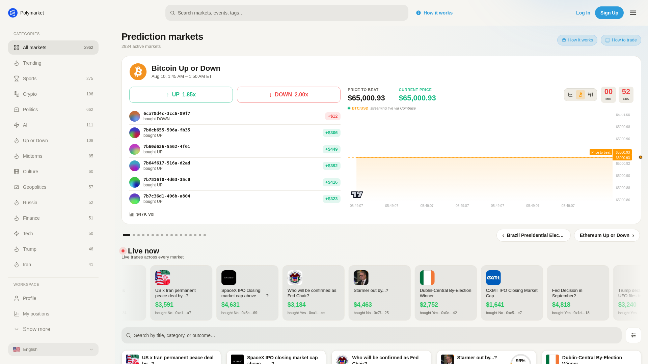The height and width of the screenshot is (364, 648).
Task: Click the US x Iran card thumbnail
Action: pyautogui.click(x=163, y=278)
